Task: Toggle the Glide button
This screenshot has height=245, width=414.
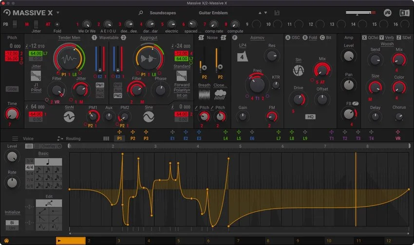Action: click(x=12, y=89)
